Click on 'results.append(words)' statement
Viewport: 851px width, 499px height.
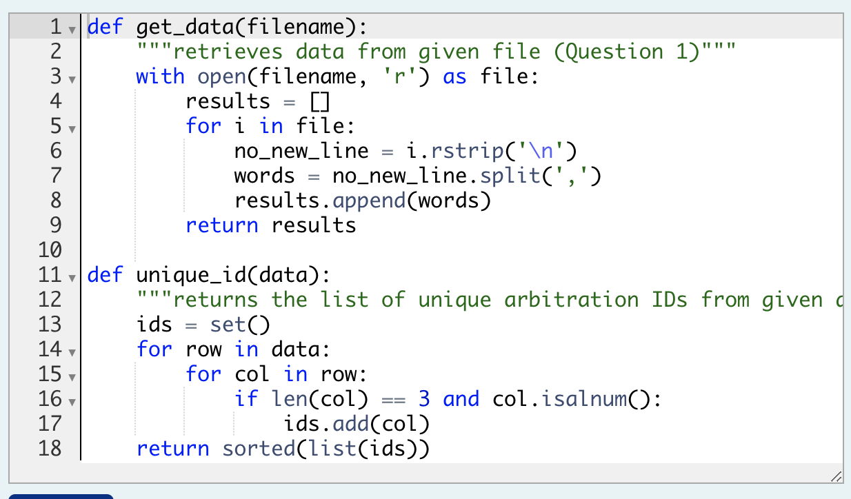[x=362, y=201]
